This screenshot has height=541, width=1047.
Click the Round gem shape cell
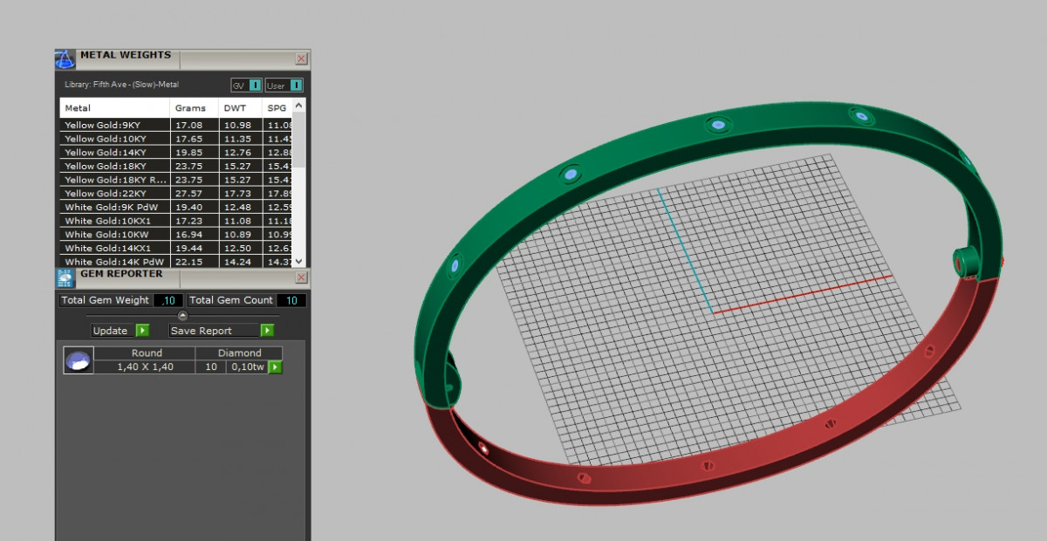click(x=147, y=353)
